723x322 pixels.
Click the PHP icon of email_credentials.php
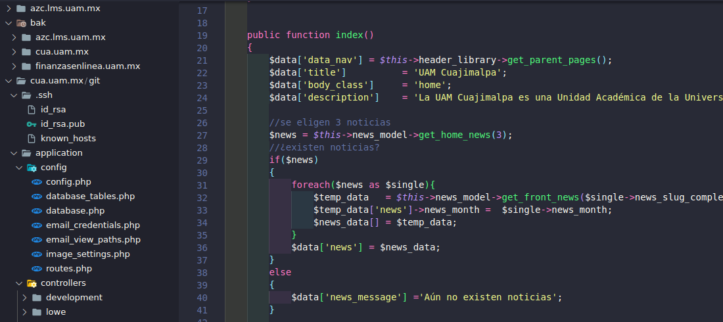(x=36, y=225)
